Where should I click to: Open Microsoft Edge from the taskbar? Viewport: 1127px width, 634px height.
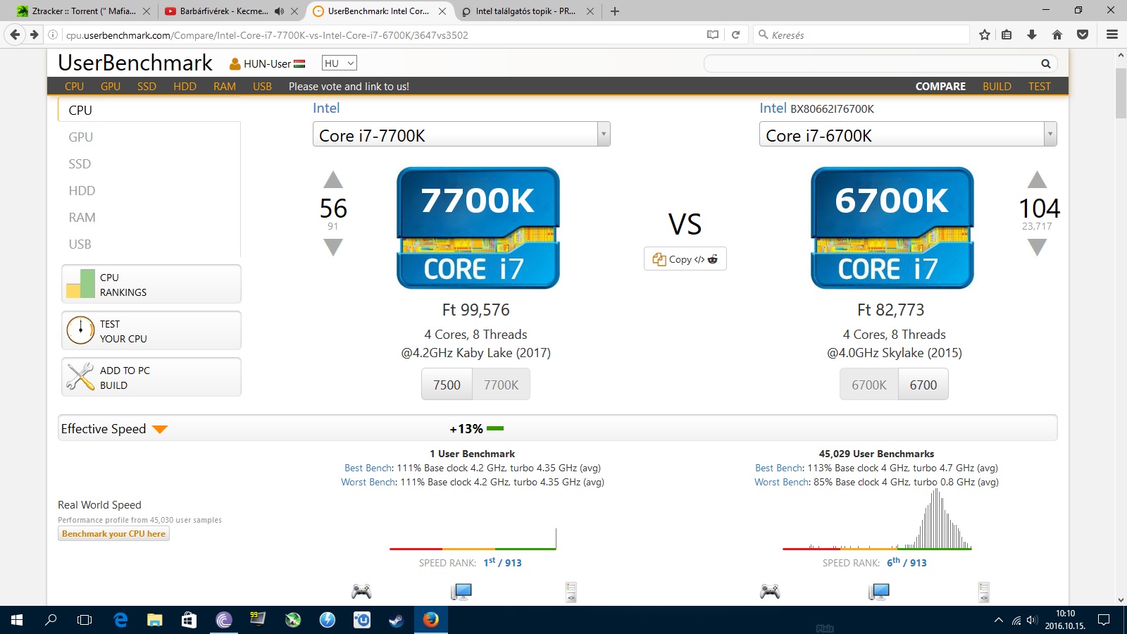pyautogui.click(x=121, y=620)
